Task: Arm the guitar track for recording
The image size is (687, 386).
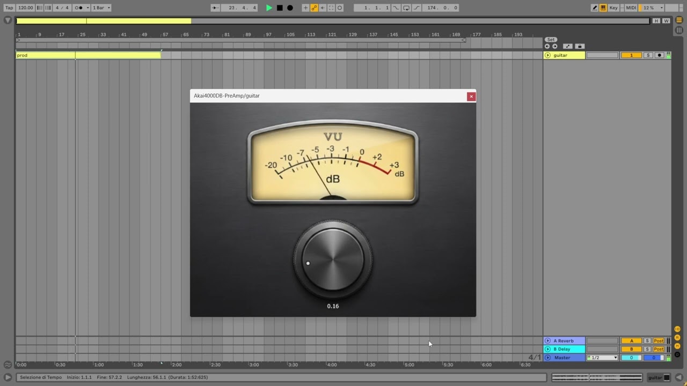Action: tap(659, 55)
